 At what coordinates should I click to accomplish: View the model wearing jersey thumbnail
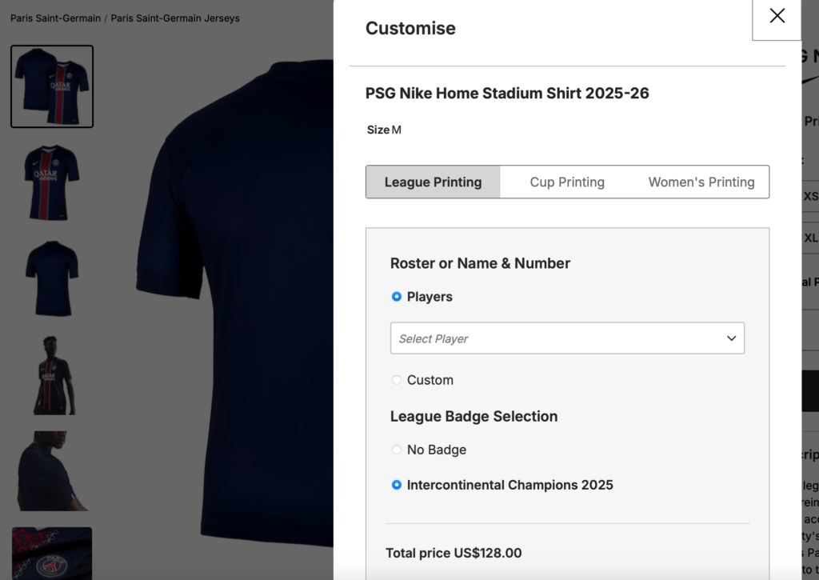pyautogui.click(x=52, y=374)
